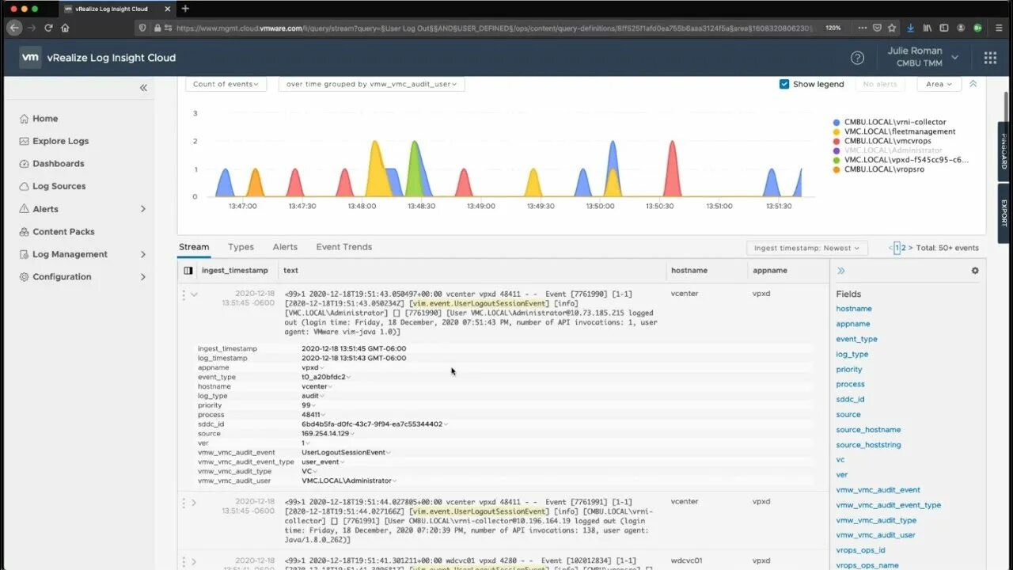Collapse chart with double-chevron up icon

point(973,84)
